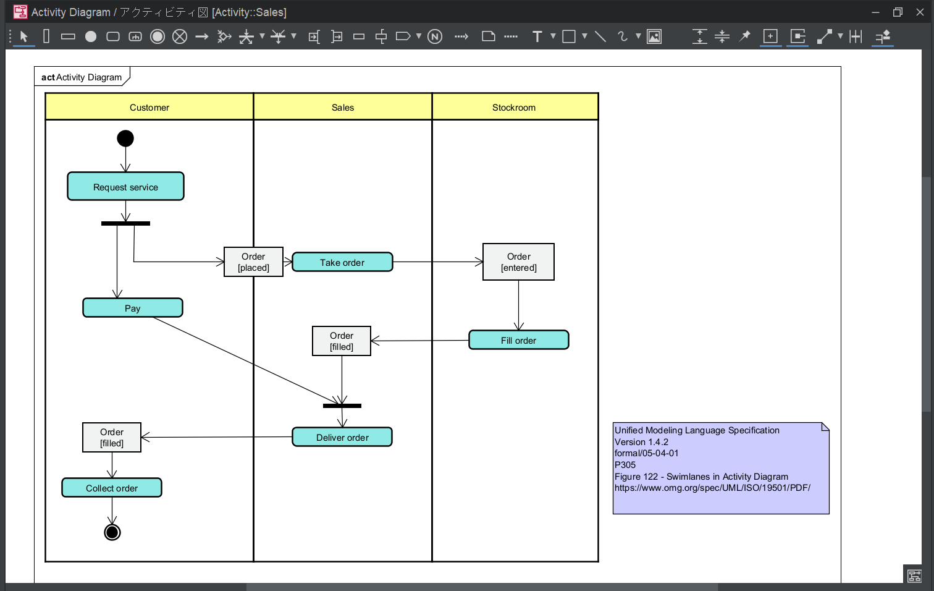Choose the control flow arrow tool
Image resolution: width=934 pixels, height=591 pixels.
coord(202,36)
